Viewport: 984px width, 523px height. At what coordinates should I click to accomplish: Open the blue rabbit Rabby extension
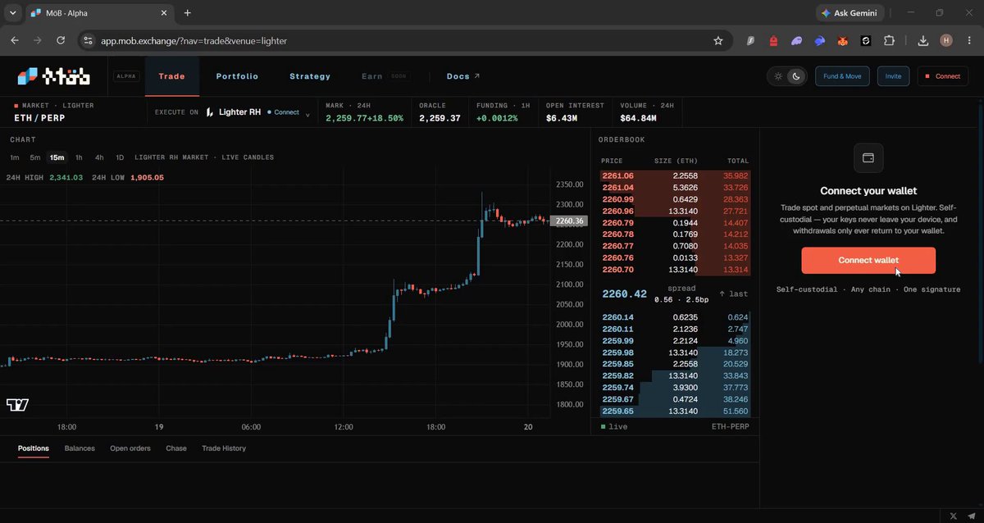coord(819,40)
